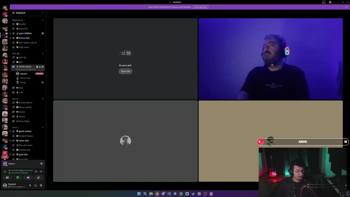Dismiss the streamer mode banner
350x197 pixels.
[346, 7]
